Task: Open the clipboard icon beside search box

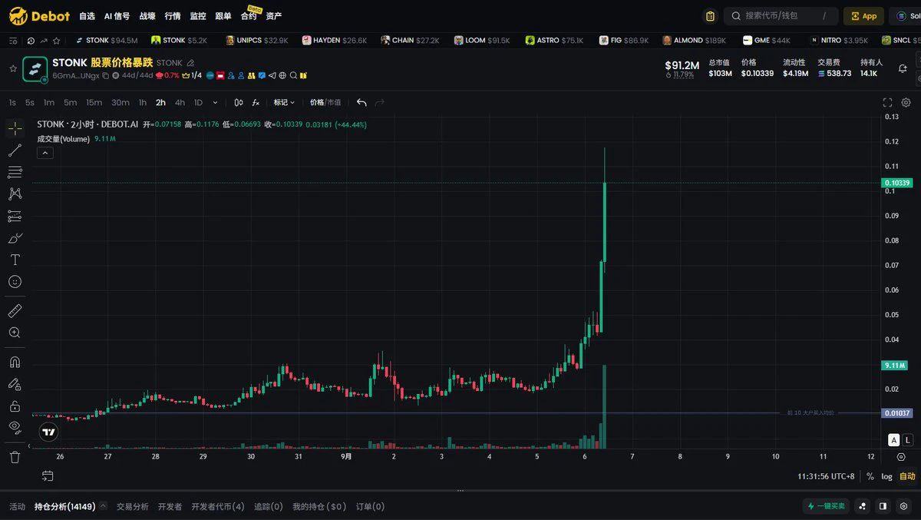Action: (x=710, y=16)
